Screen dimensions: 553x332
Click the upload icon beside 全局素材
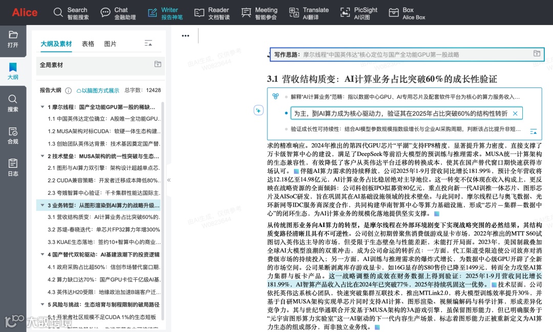(x=158, y=65)
